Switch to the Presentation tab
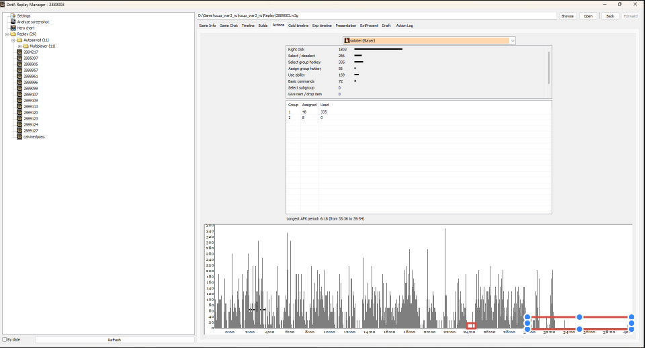645x348 pixels. [x=345, y=26]
